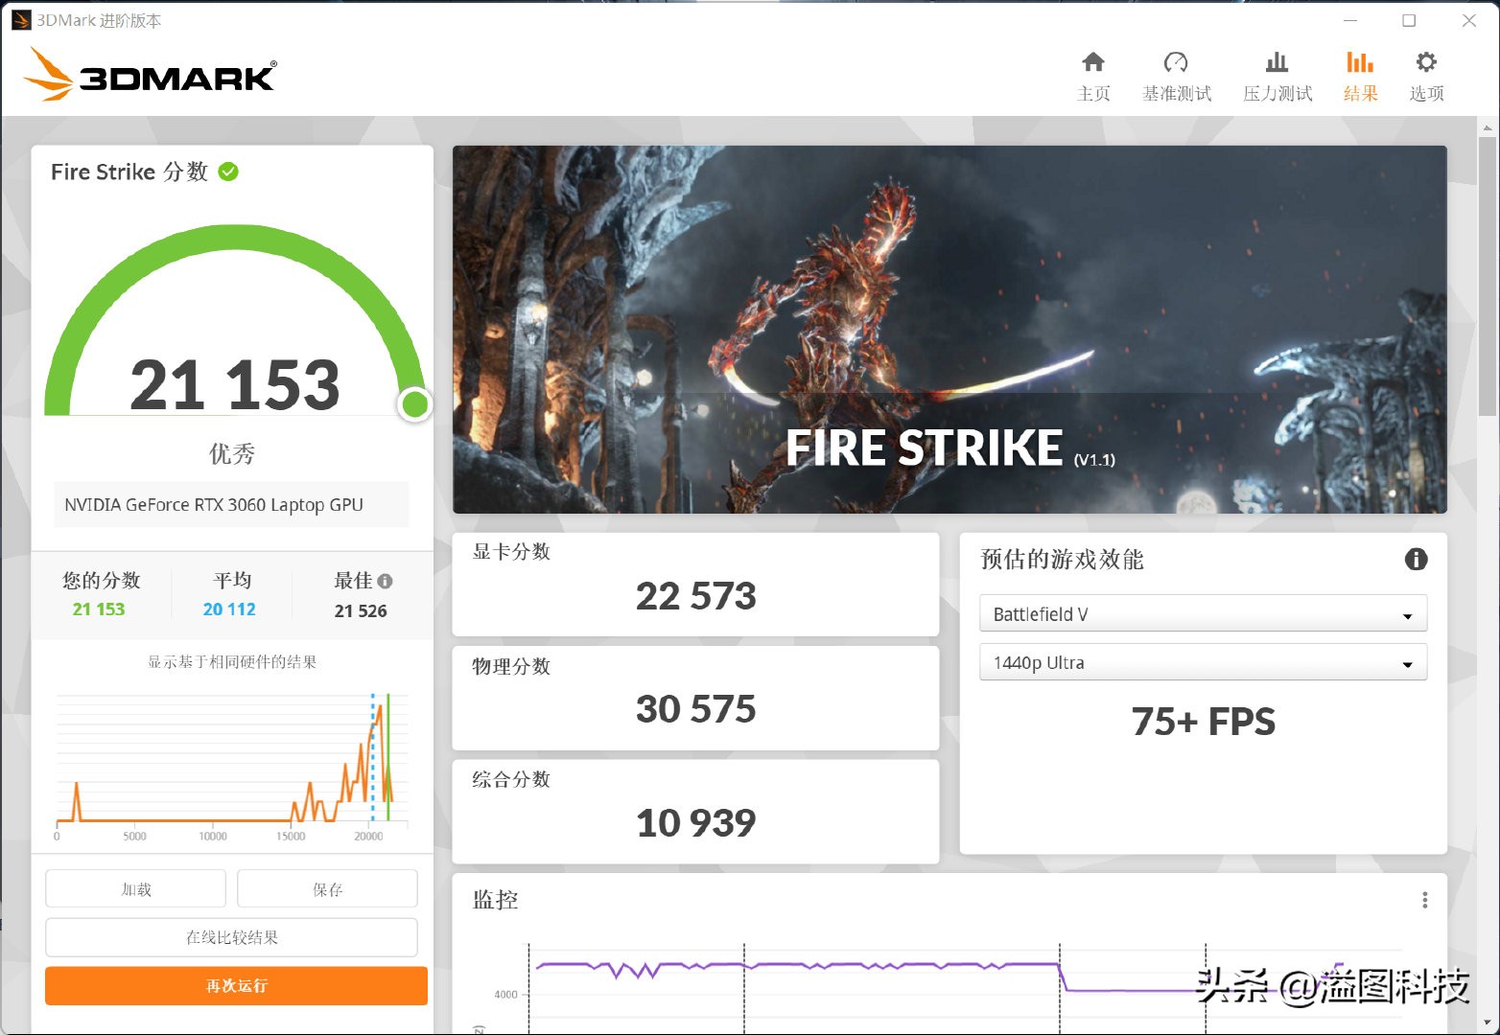Click the 物理分数 value 30 575
Screen dimensions: 1500x1035
695,709
